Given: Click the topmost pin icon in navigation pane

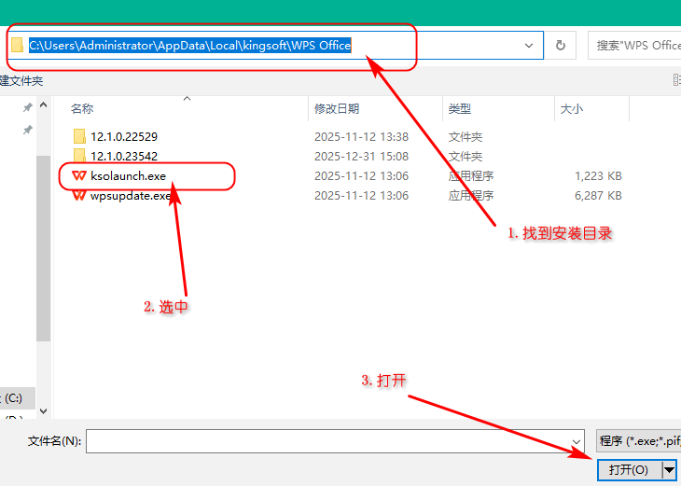Looking at the screenshot, I should point(28,108).
